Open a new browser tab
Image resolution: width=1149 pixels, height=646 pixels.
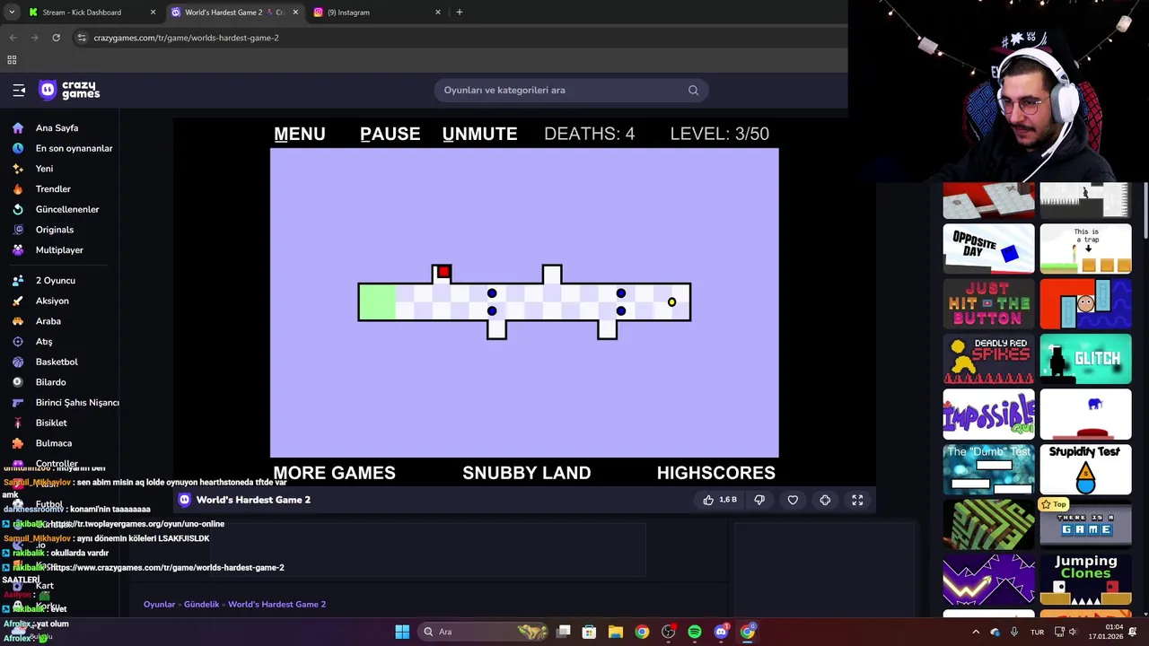460,13
